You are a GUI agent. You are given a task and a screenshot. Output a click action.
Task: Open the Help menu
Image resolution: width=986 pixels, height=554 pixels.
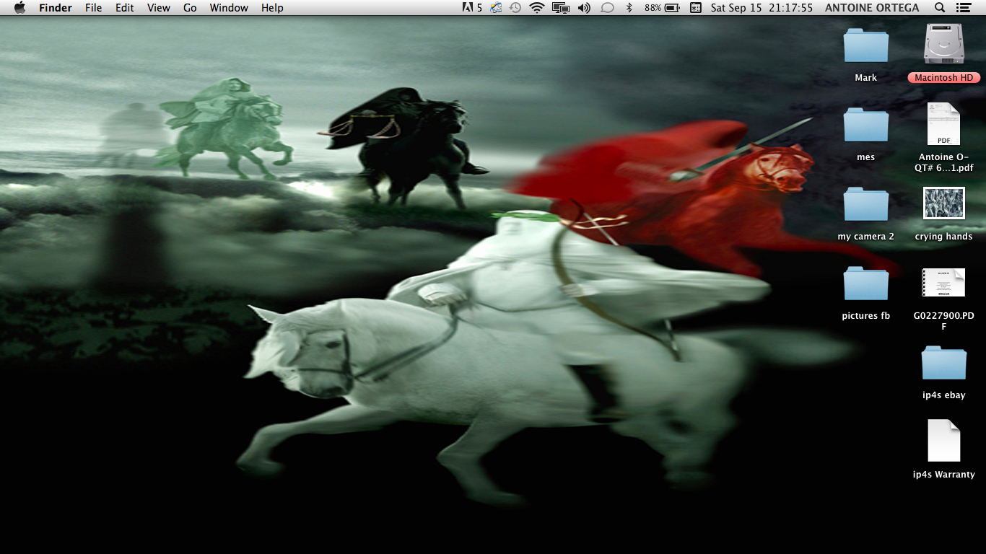click(272, 8)
